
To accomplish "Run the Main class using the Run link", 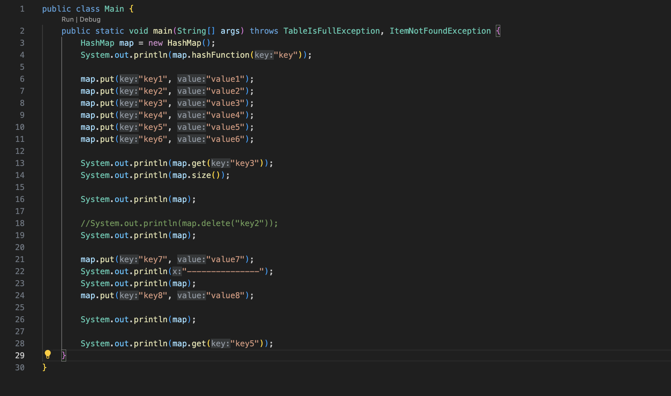I will [x=67, y=19].
